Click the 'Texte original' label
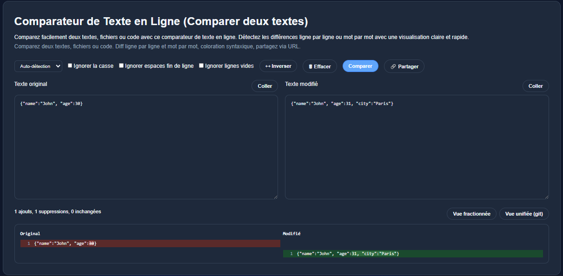 pyautogui.click(x=31, y=84)
